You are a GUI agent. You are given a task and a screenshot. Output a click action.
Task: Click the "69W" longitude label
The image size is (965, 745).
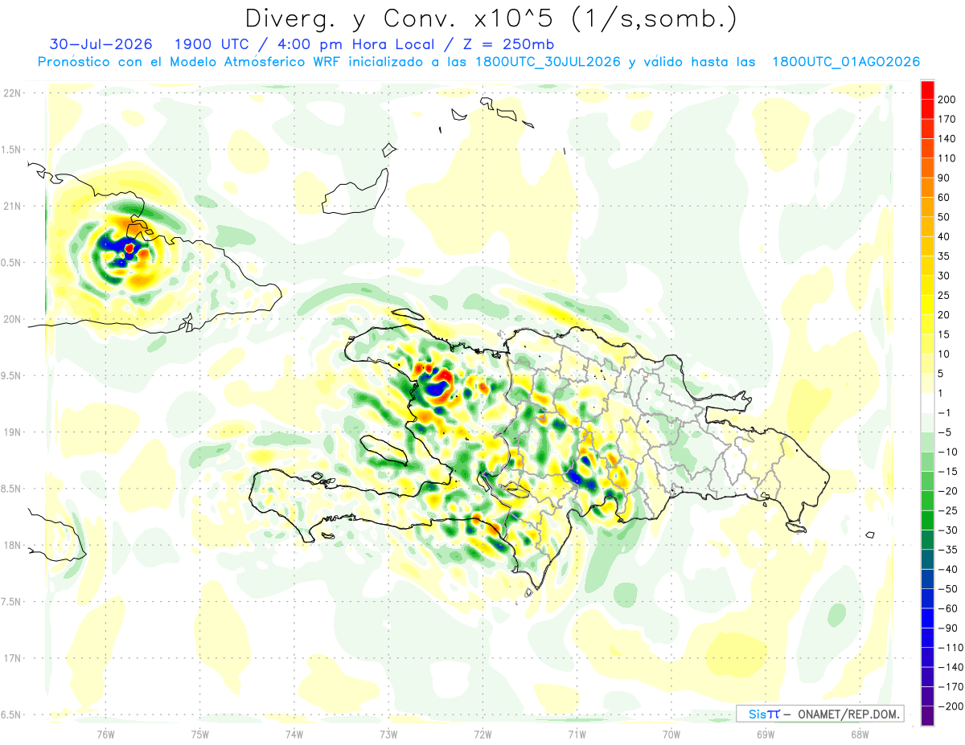coord(766,734)
